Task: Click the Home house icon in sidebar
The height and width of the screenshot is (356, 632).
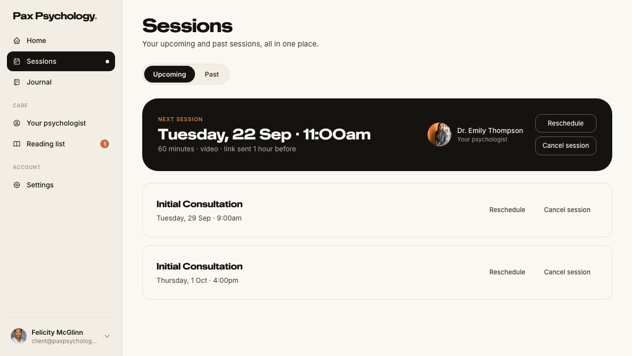Action: [17, 41]
